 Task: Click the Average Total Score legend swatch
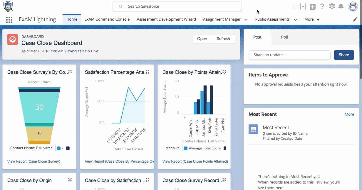click(185, 148)
